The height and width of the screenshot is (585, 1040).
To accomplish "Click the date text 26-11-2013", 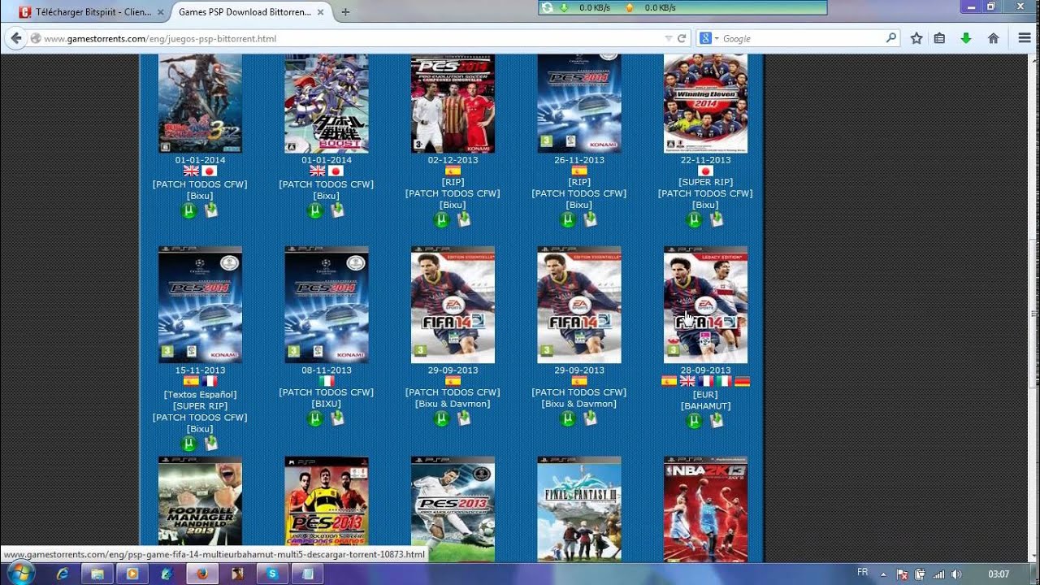I will pos(579,160).
